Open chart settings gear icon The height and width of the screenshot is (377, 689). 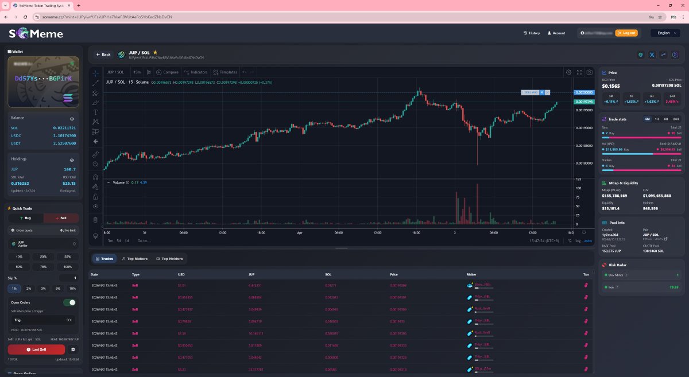pyautogui.click(x=568, y=72)
